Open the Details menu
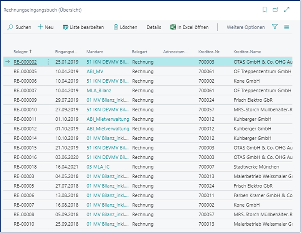301x233 pixels. [154, 27]
